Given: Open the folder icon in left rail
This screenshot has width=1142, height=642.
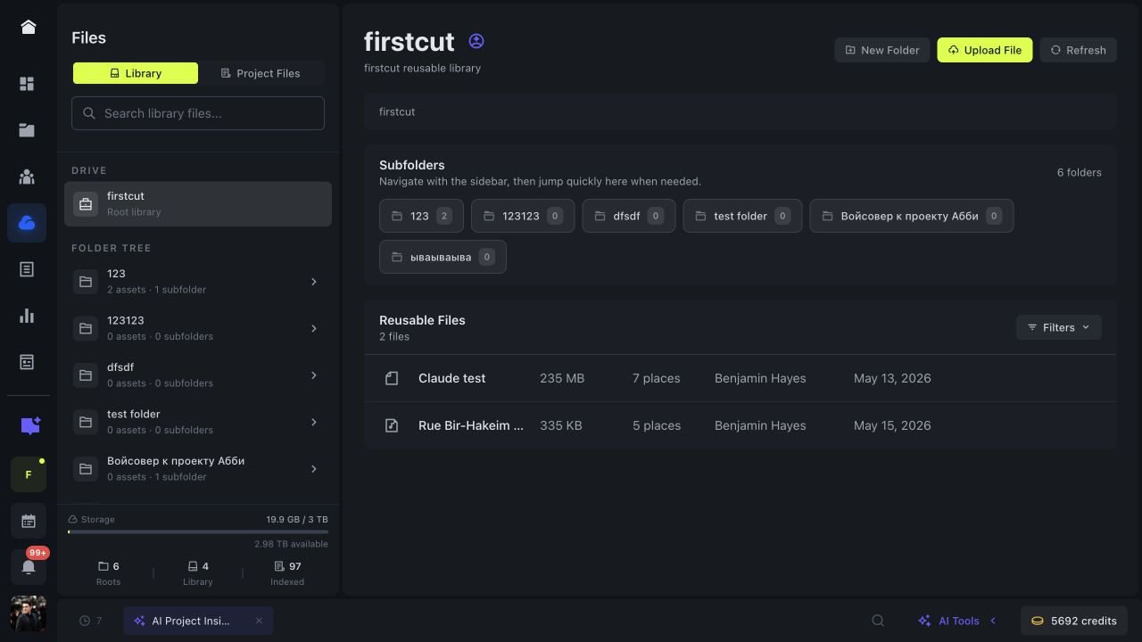Looking at the screenshot, I should 27,130.
